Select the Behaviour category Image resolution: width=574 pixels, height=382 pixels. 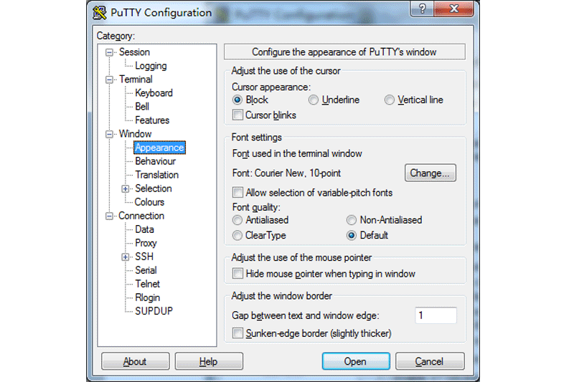tap(155, 161)
